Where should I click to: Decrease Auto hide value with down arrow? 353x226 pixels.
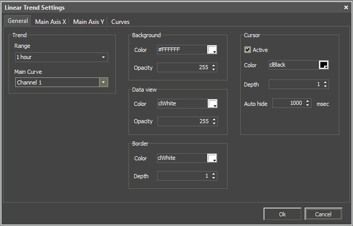(x=307, y=105)
